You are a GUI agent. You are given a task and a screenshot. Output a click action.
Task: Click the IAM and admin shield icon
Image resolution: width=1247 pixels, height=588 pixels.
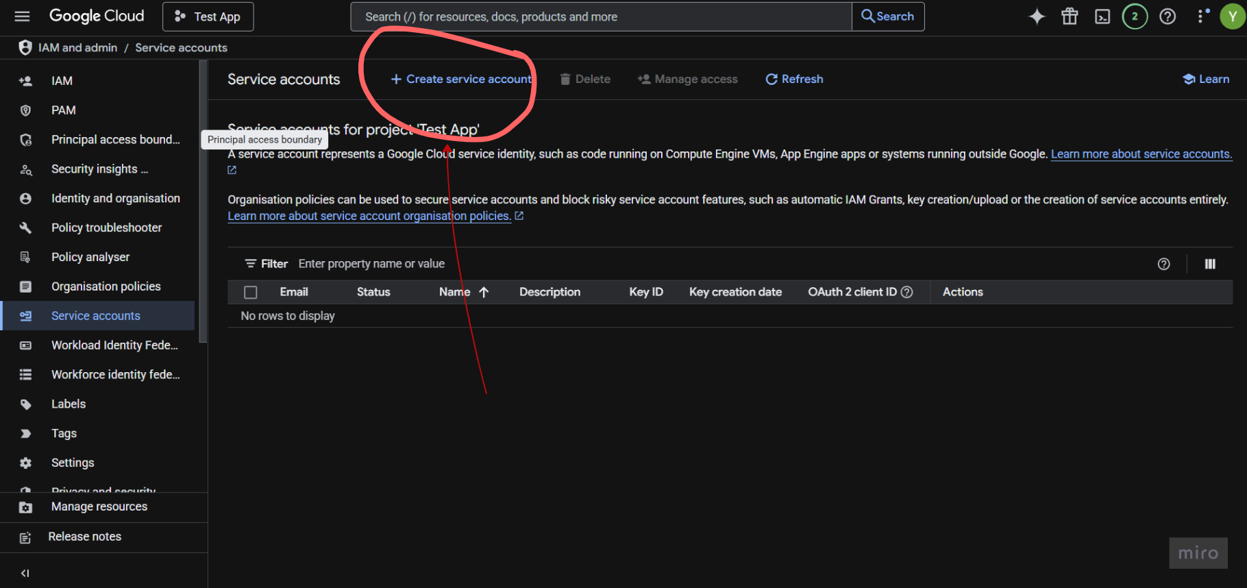point(25,47)
